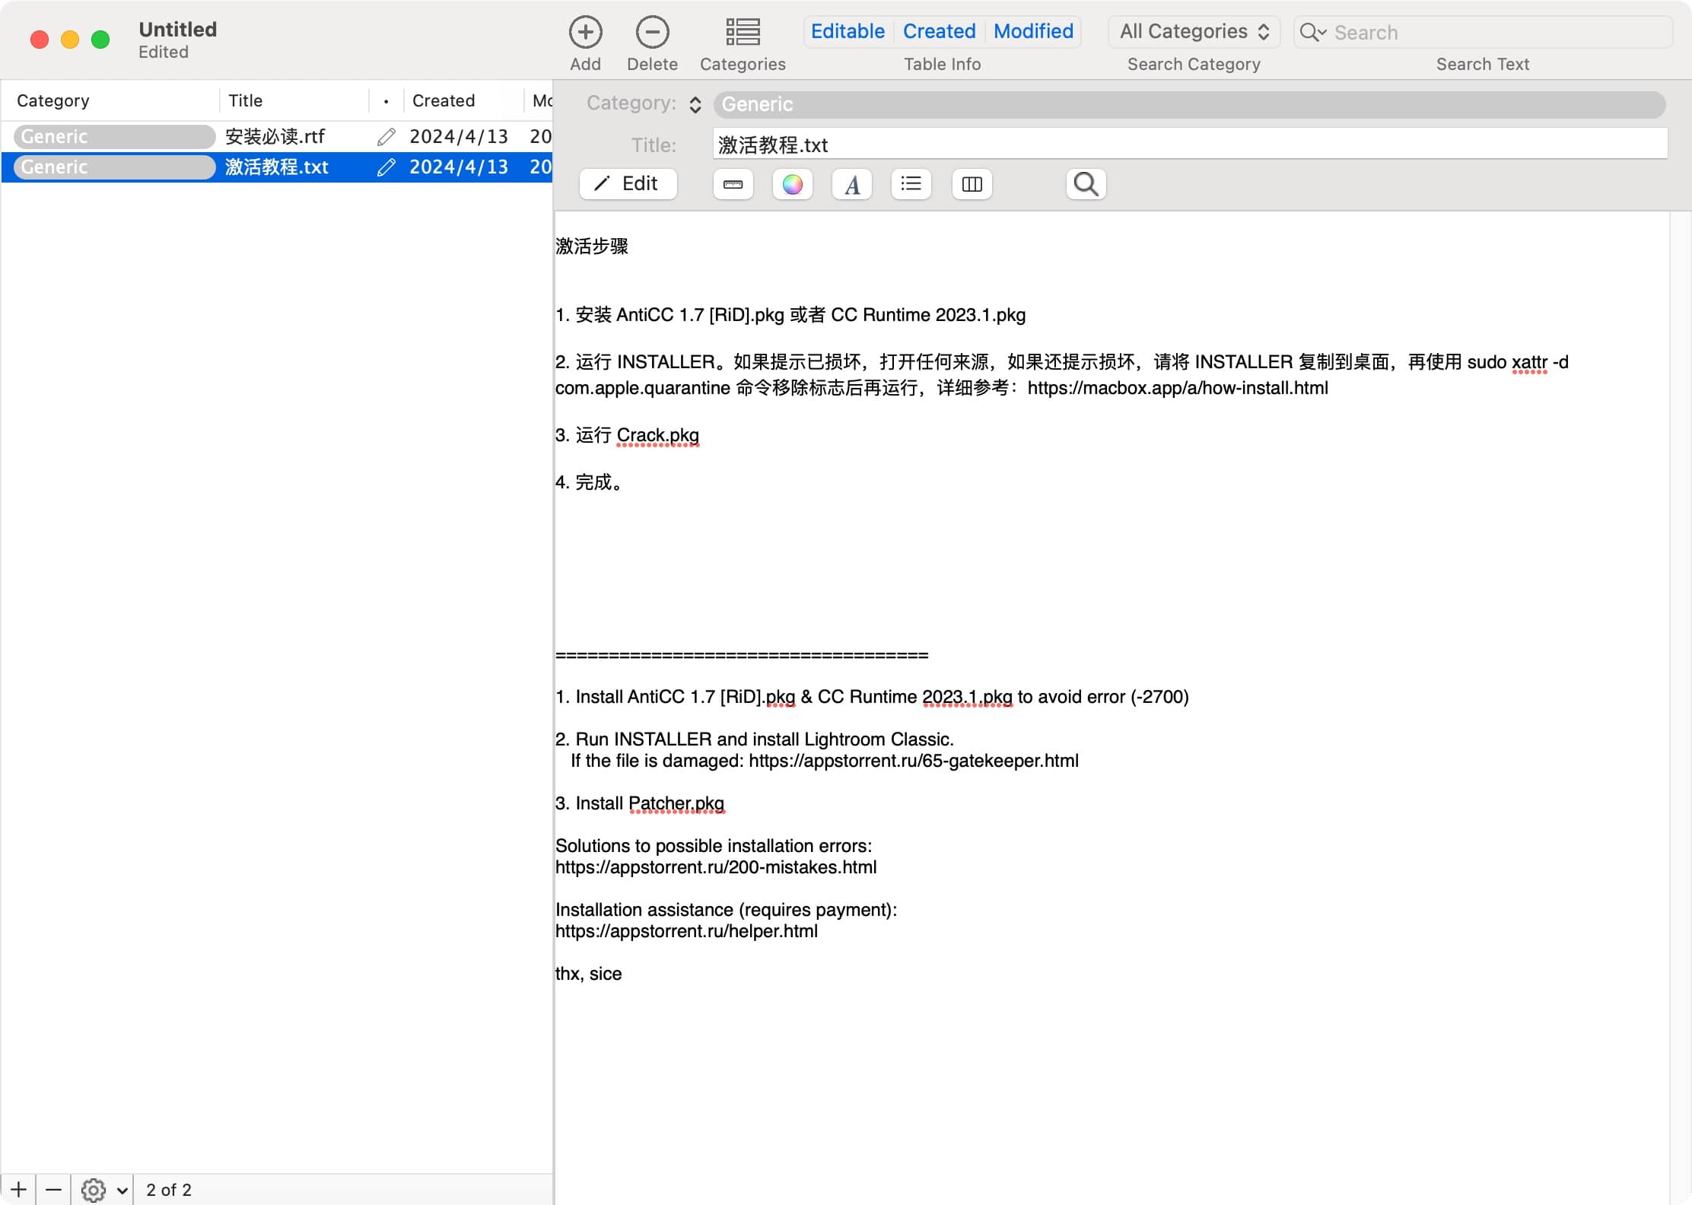Toggle the ruler button in editor toolbar

tap(733, 184)
